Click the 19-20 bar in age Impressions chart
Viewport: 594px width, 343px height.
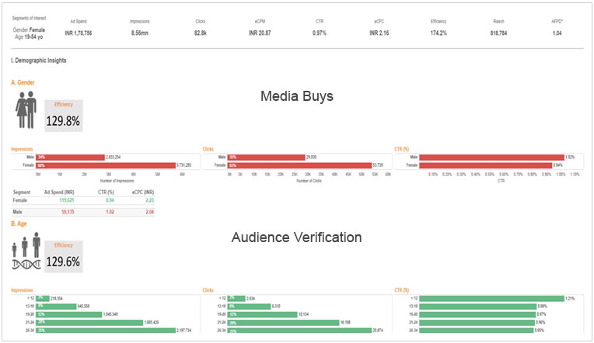(69, 314)
